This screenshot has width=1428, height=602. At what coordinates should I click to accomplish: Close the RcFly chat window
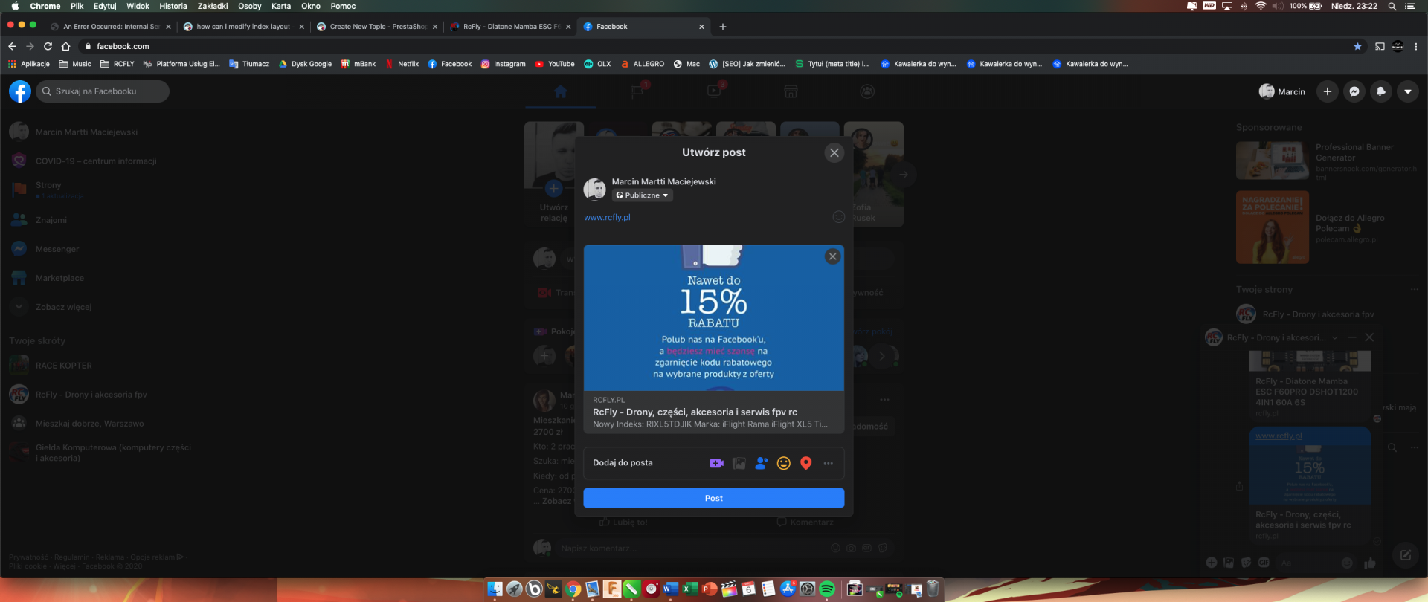1369,337
